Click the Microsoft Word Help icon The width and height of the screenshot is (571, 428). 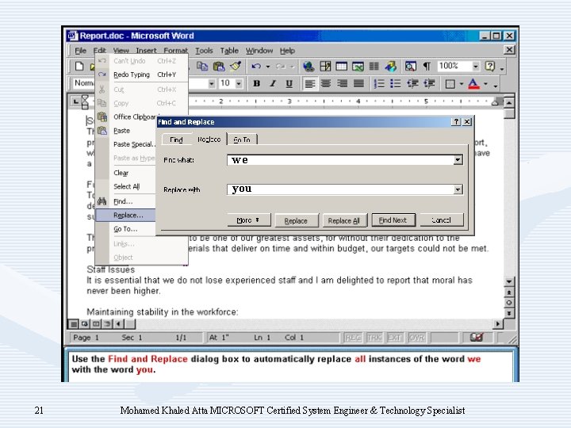(x=490, y=67)
